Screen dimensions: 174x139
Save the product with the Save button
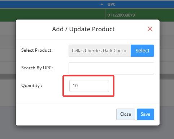(x=145, y=114)
